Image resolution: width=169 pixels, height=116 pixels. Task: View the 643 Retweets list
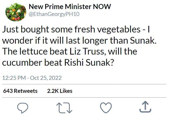(20, 91)
